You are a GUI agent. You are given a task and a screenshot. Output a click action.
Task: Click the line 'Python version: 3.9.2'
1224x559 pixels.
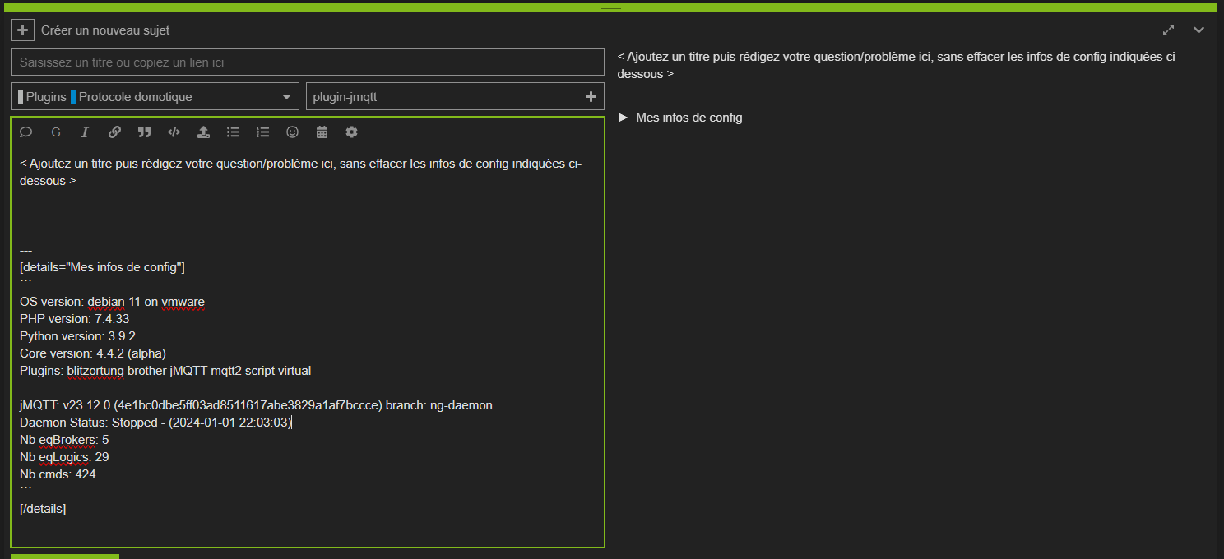(77, 336)
